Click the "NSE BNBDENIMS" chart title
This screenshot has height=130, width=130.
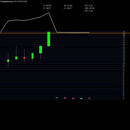(x=20, y=2)
